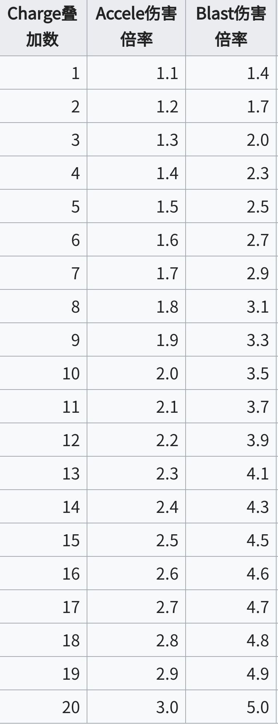
Task: Click the Charge叠加数 column header
Action: [42, 27]
